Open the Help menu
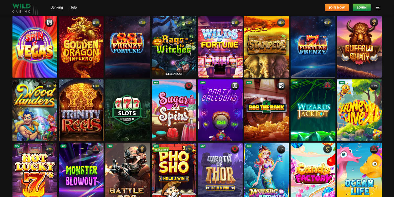Viewport: 394px width, 197px height. point(73,7)
